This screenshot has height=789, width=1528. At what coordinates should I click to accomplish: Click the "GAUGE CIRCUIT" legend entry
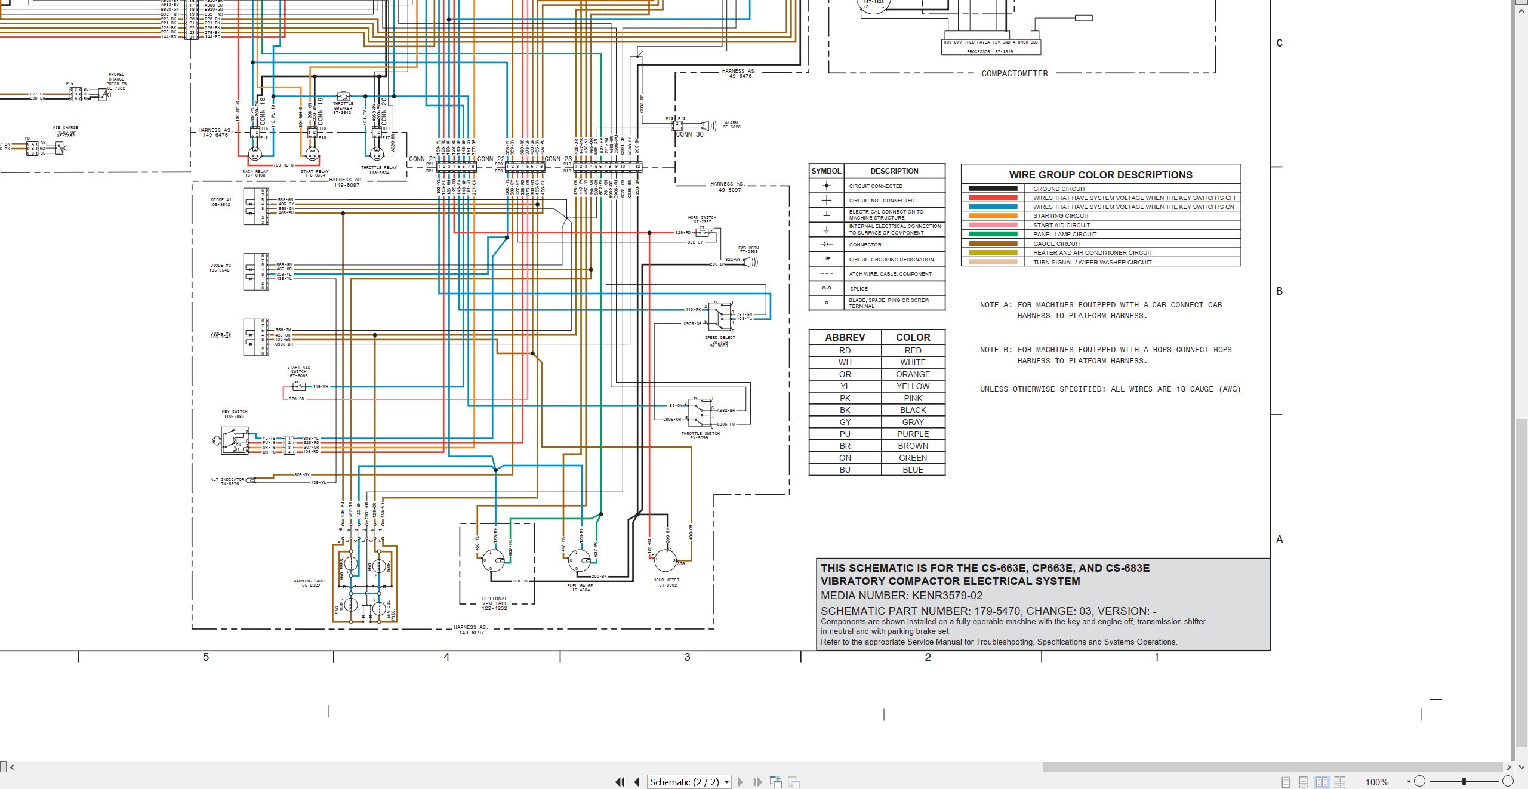pyautogui.click(x=1057, y=244)
